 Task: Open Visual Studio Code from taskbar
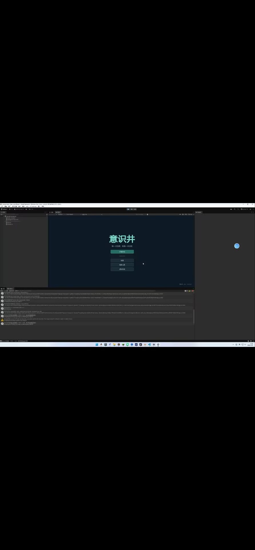click(149, 345)
